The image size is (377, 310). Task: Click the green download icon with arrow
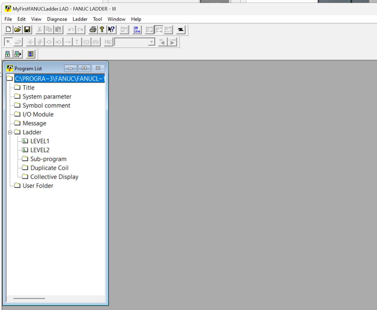click(18, 54)
